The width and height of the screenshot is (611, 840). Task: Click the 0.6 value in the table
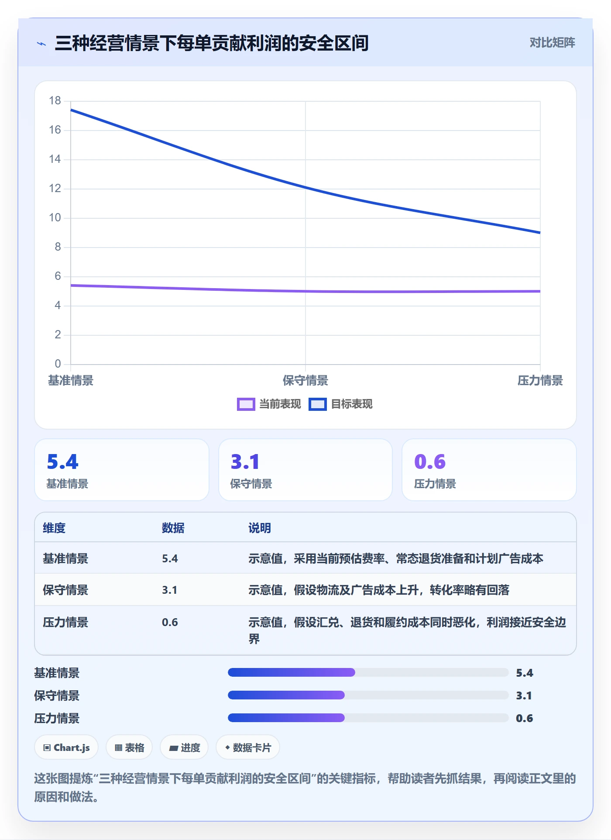point(170,622)
